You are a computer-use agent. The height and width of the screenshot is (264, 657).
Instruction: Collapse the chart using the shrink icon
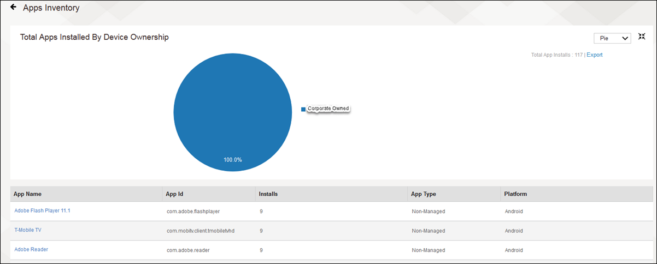[x=642, y=37]
